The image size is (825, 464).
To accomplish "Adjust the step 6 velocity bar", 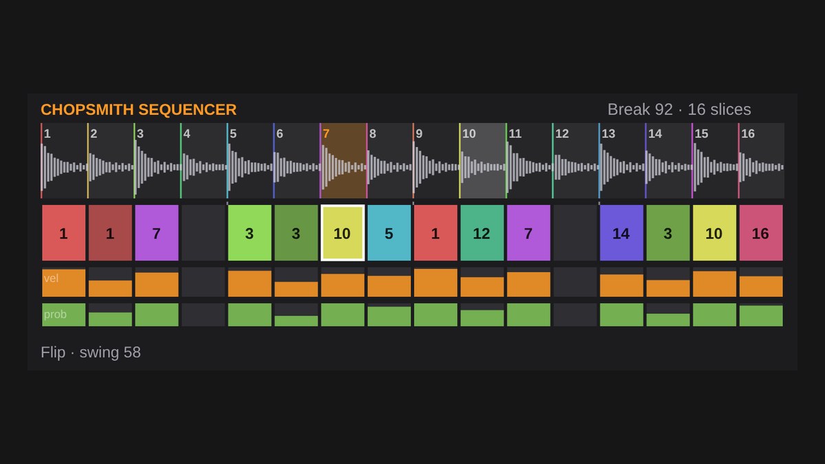I will pyautogui.click(x=296, y=282).
